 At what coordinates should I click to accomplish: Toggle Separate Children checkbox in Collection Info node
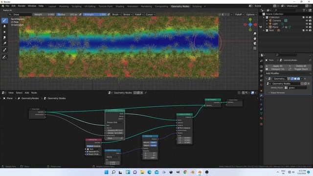pyautogui.click(x=88, y=152)
